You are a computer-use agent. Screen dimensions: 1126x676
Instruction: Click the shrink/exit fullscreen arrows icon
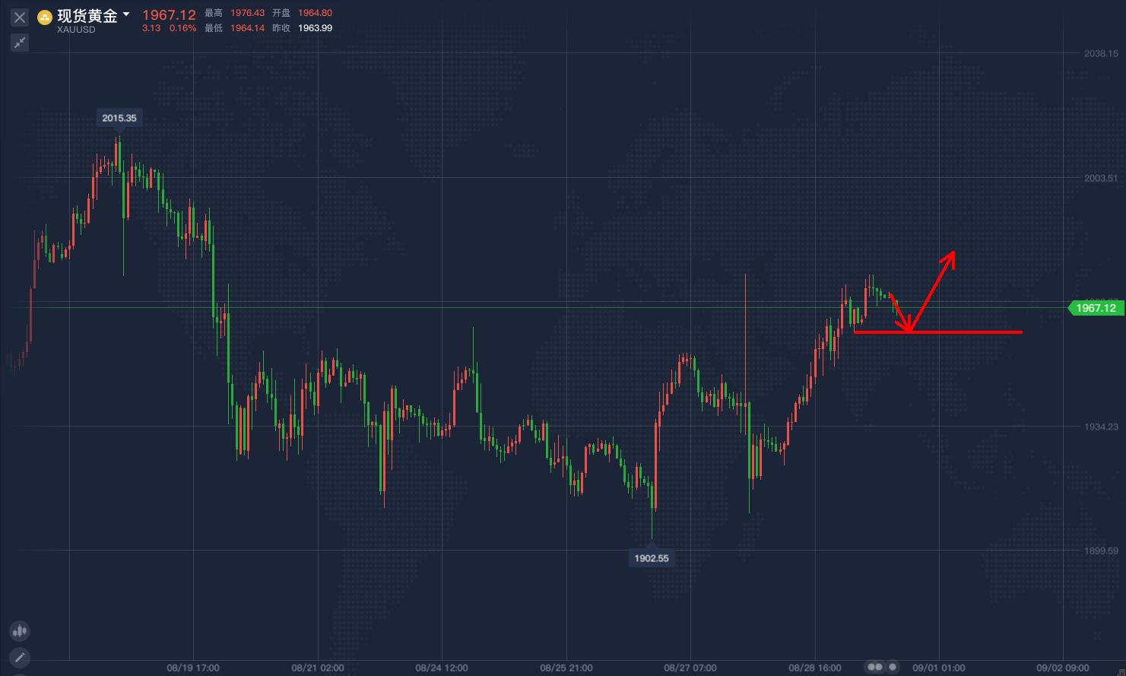(20, 43)
